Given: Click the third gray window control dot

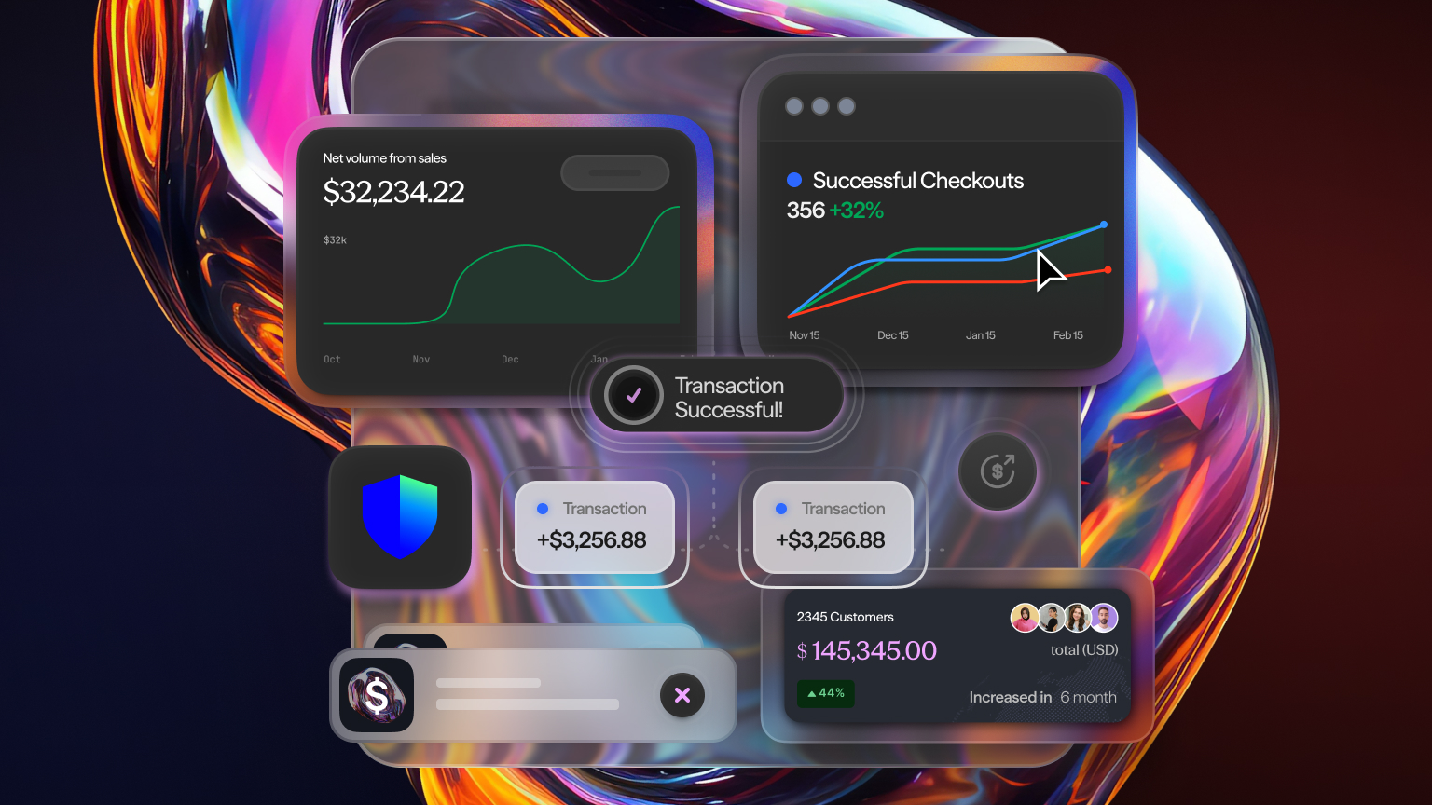Looking at the screenshot, I should pos(847,106).
